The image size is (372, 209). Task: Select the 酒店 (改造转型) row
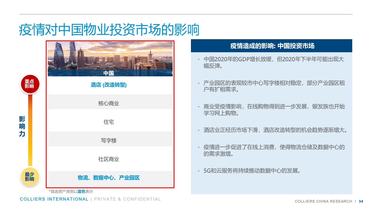[110, 85]
